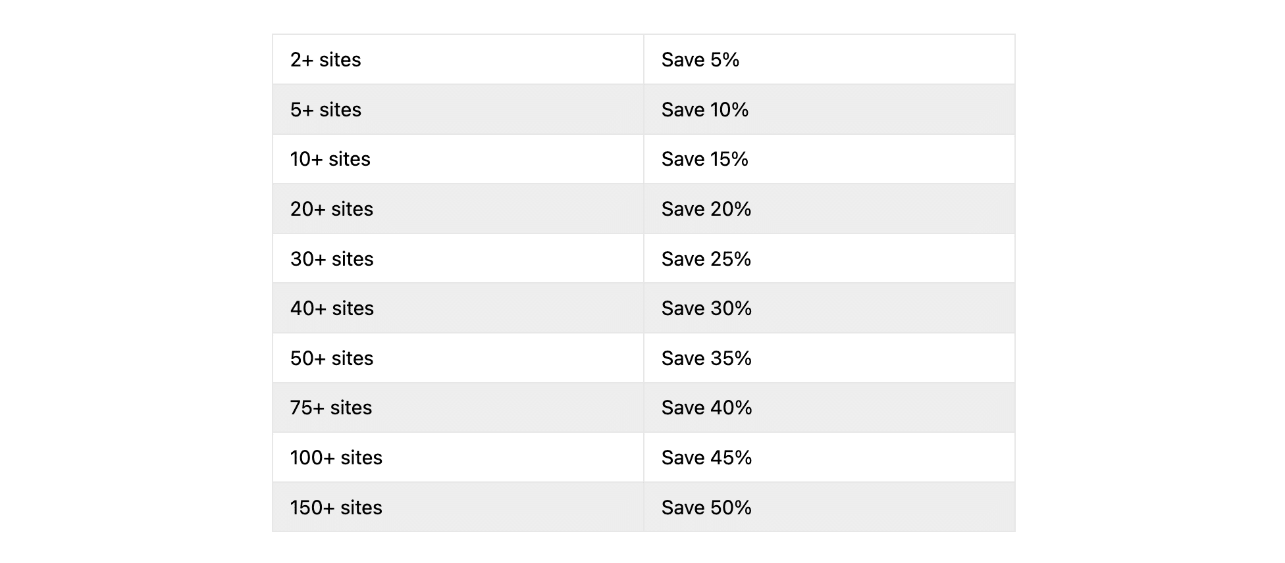Screen dimensions: 1285x563
Task: Click the "10+ sites" table cell
Action: (x=330, y=159)
